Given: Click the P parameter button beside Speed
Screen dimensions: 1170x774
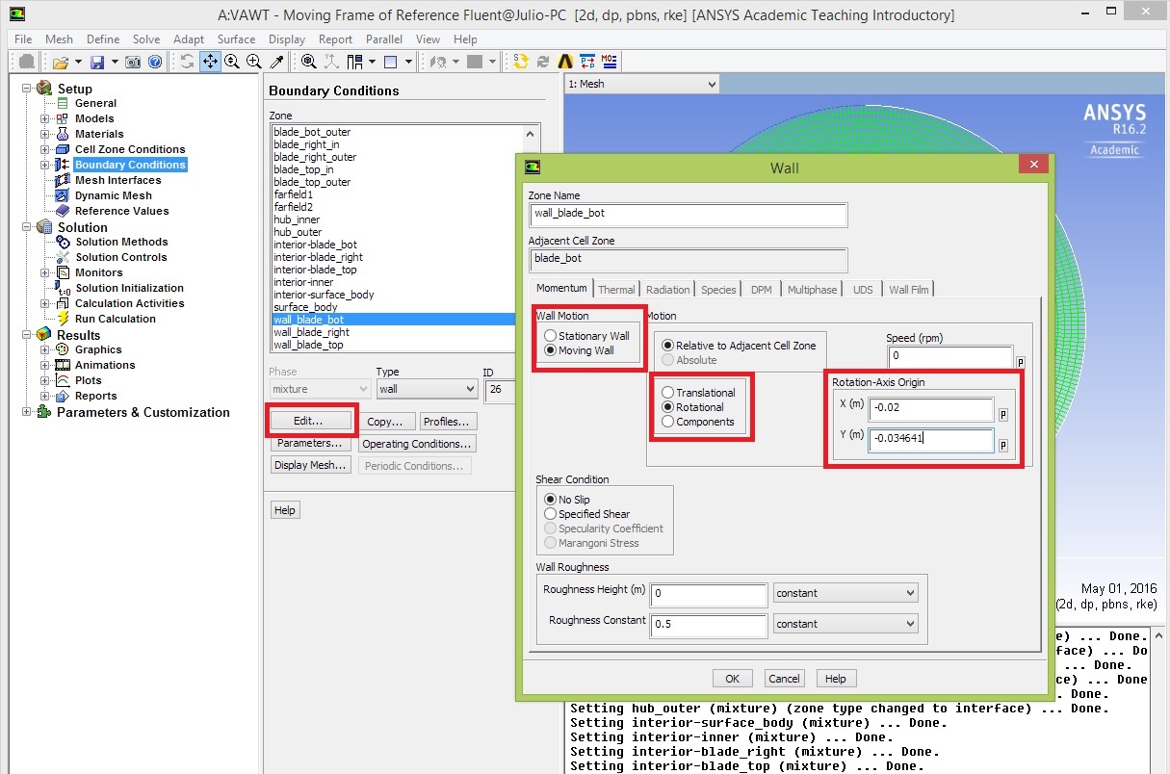Looking at the screenshot, I should 1020,363.
